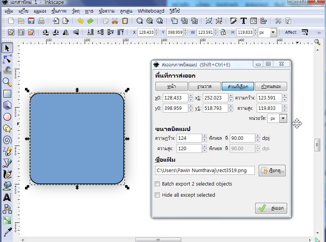
Task: Enable Batch export 2 selected objects
Action: 157,184
